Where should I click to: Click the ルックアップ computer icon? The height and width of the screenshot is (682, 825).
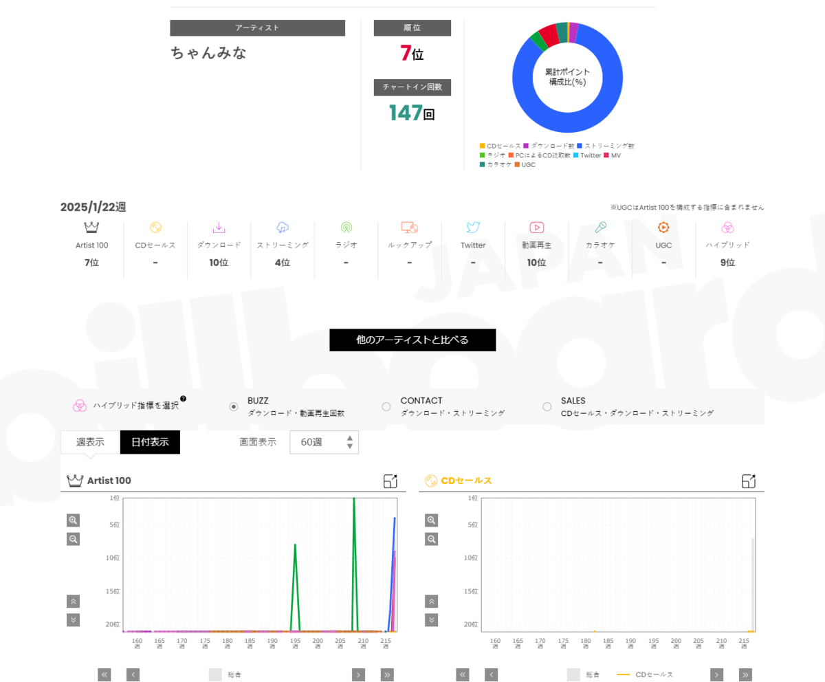coord(410,228)
